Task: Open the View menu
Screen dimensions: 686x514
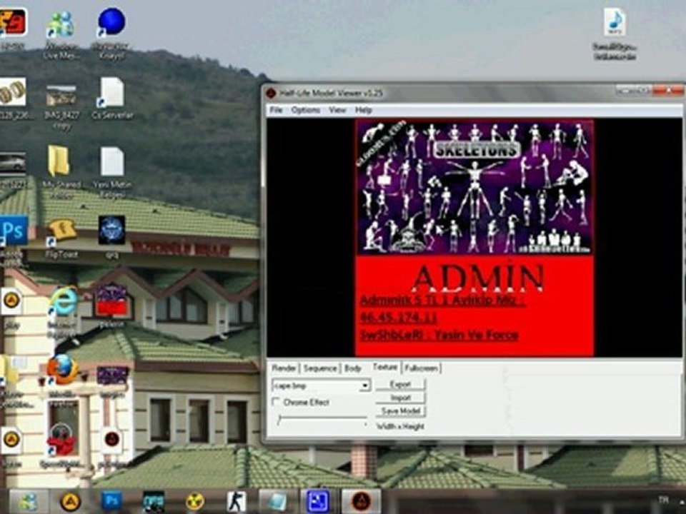Action: point(337,110)
